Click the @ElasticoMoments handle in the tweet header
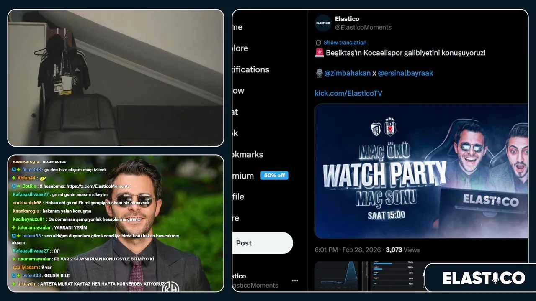This screenshot has height=301, width=536. click(x=363, y=28)
